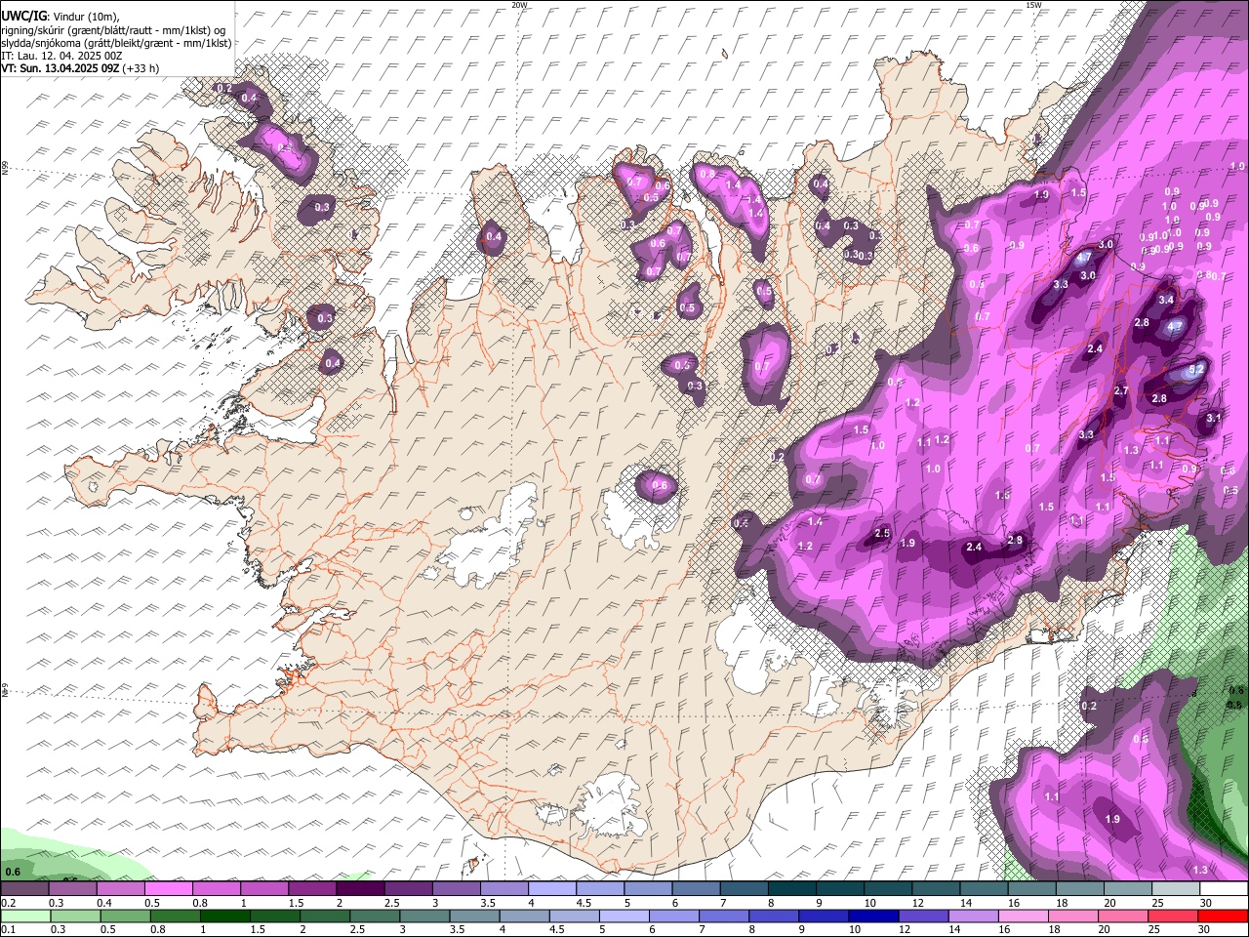
Task: Click the slate blue 6 swatch in upper legend
Action: (694, 889)
